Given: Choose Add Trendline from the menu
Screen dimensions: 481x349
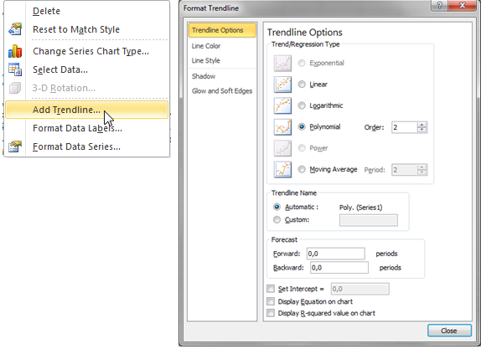Looking at the screenshot, I should click(x=87, y=110).
